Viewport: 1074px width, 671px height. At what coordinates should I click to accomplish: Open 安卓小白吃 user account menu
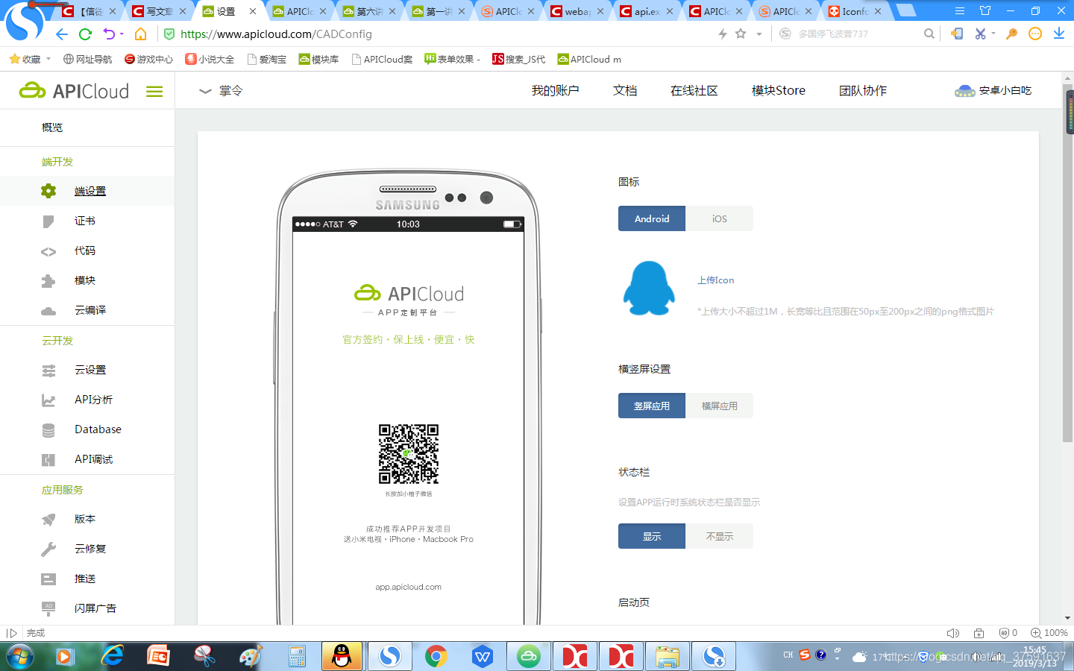[993, 91]
